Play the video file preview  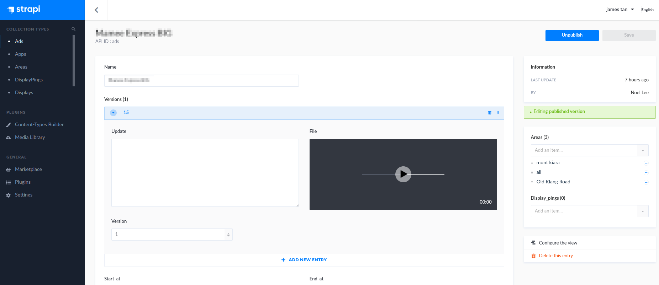[x=403, y=174]
